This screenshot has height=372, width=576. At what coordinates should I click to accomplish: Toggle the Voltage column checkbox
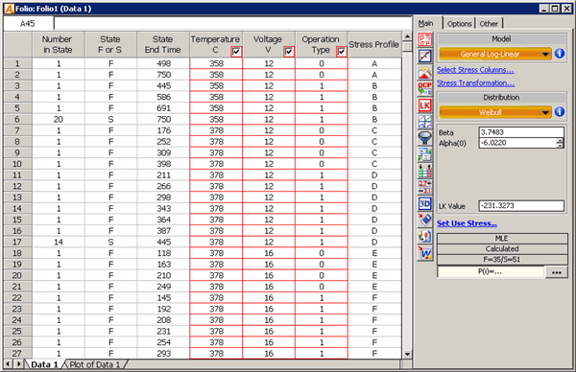[x=289, y=52]
